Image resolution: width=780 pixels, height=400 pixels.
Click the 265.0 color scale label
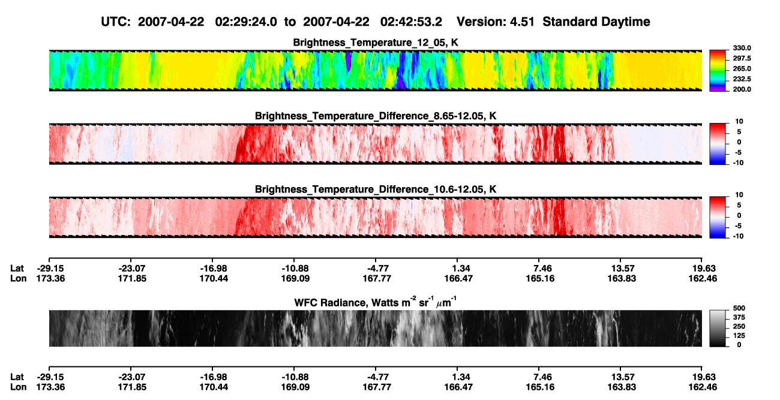pos(742,68)
